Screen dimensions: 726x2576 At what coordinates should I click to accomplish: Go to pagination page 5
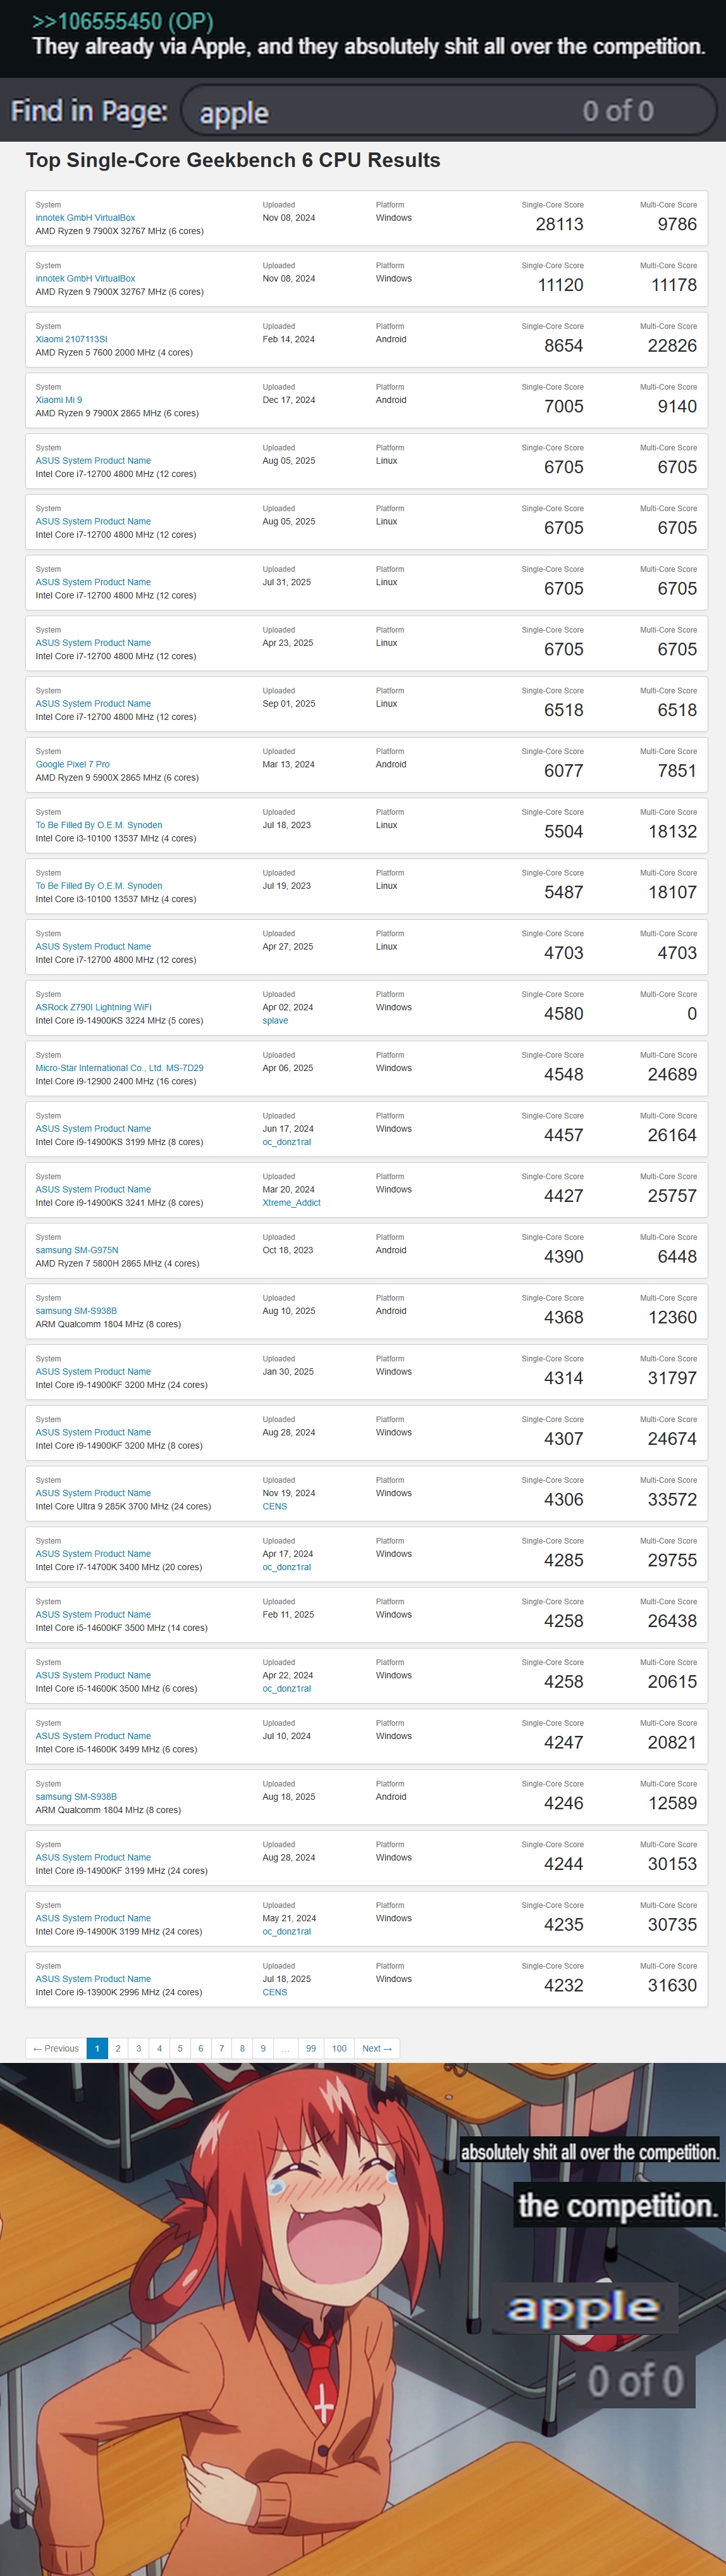(180, 2049)
